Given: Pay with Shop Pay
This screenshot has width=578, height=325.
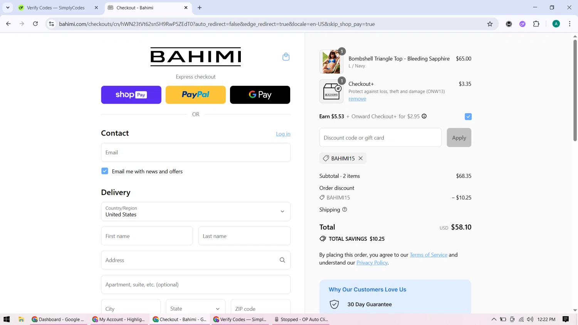Looking at the screenshot, I should click(131, 95).
